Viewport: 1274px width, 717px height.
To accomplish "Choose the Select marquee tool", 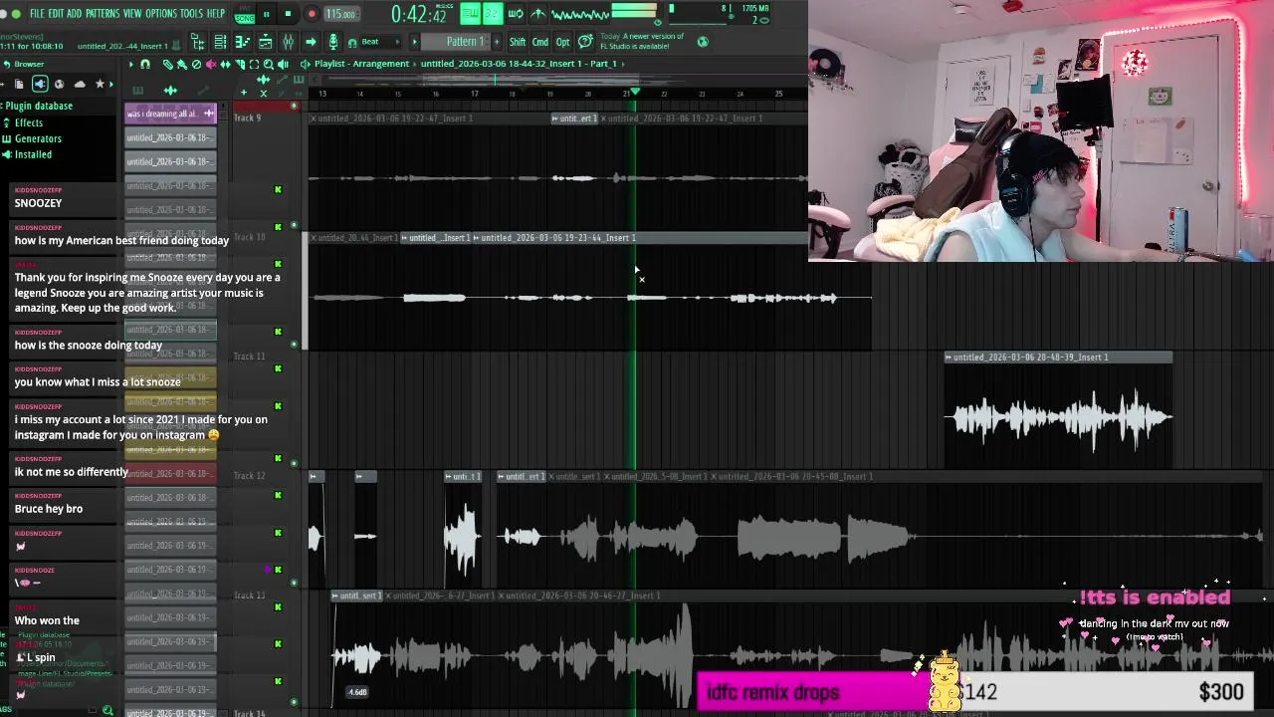I will [254, 64].
